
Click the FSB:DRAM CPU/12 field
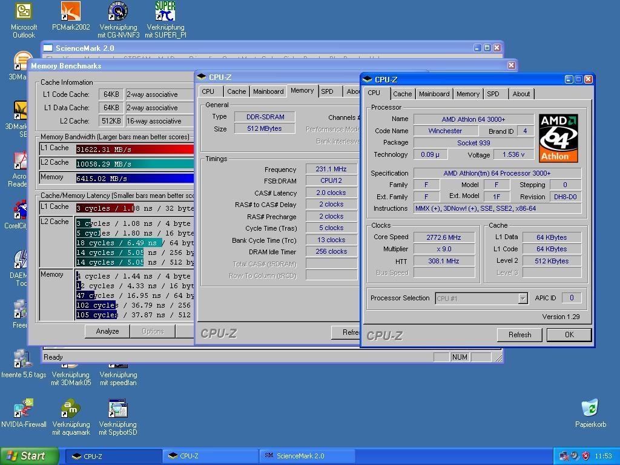click(331, 180)
